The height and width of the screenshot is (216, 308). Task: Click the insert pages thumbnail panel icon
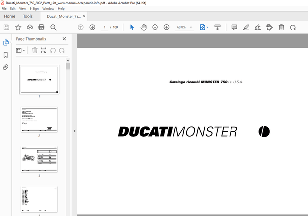coord(43,50)
